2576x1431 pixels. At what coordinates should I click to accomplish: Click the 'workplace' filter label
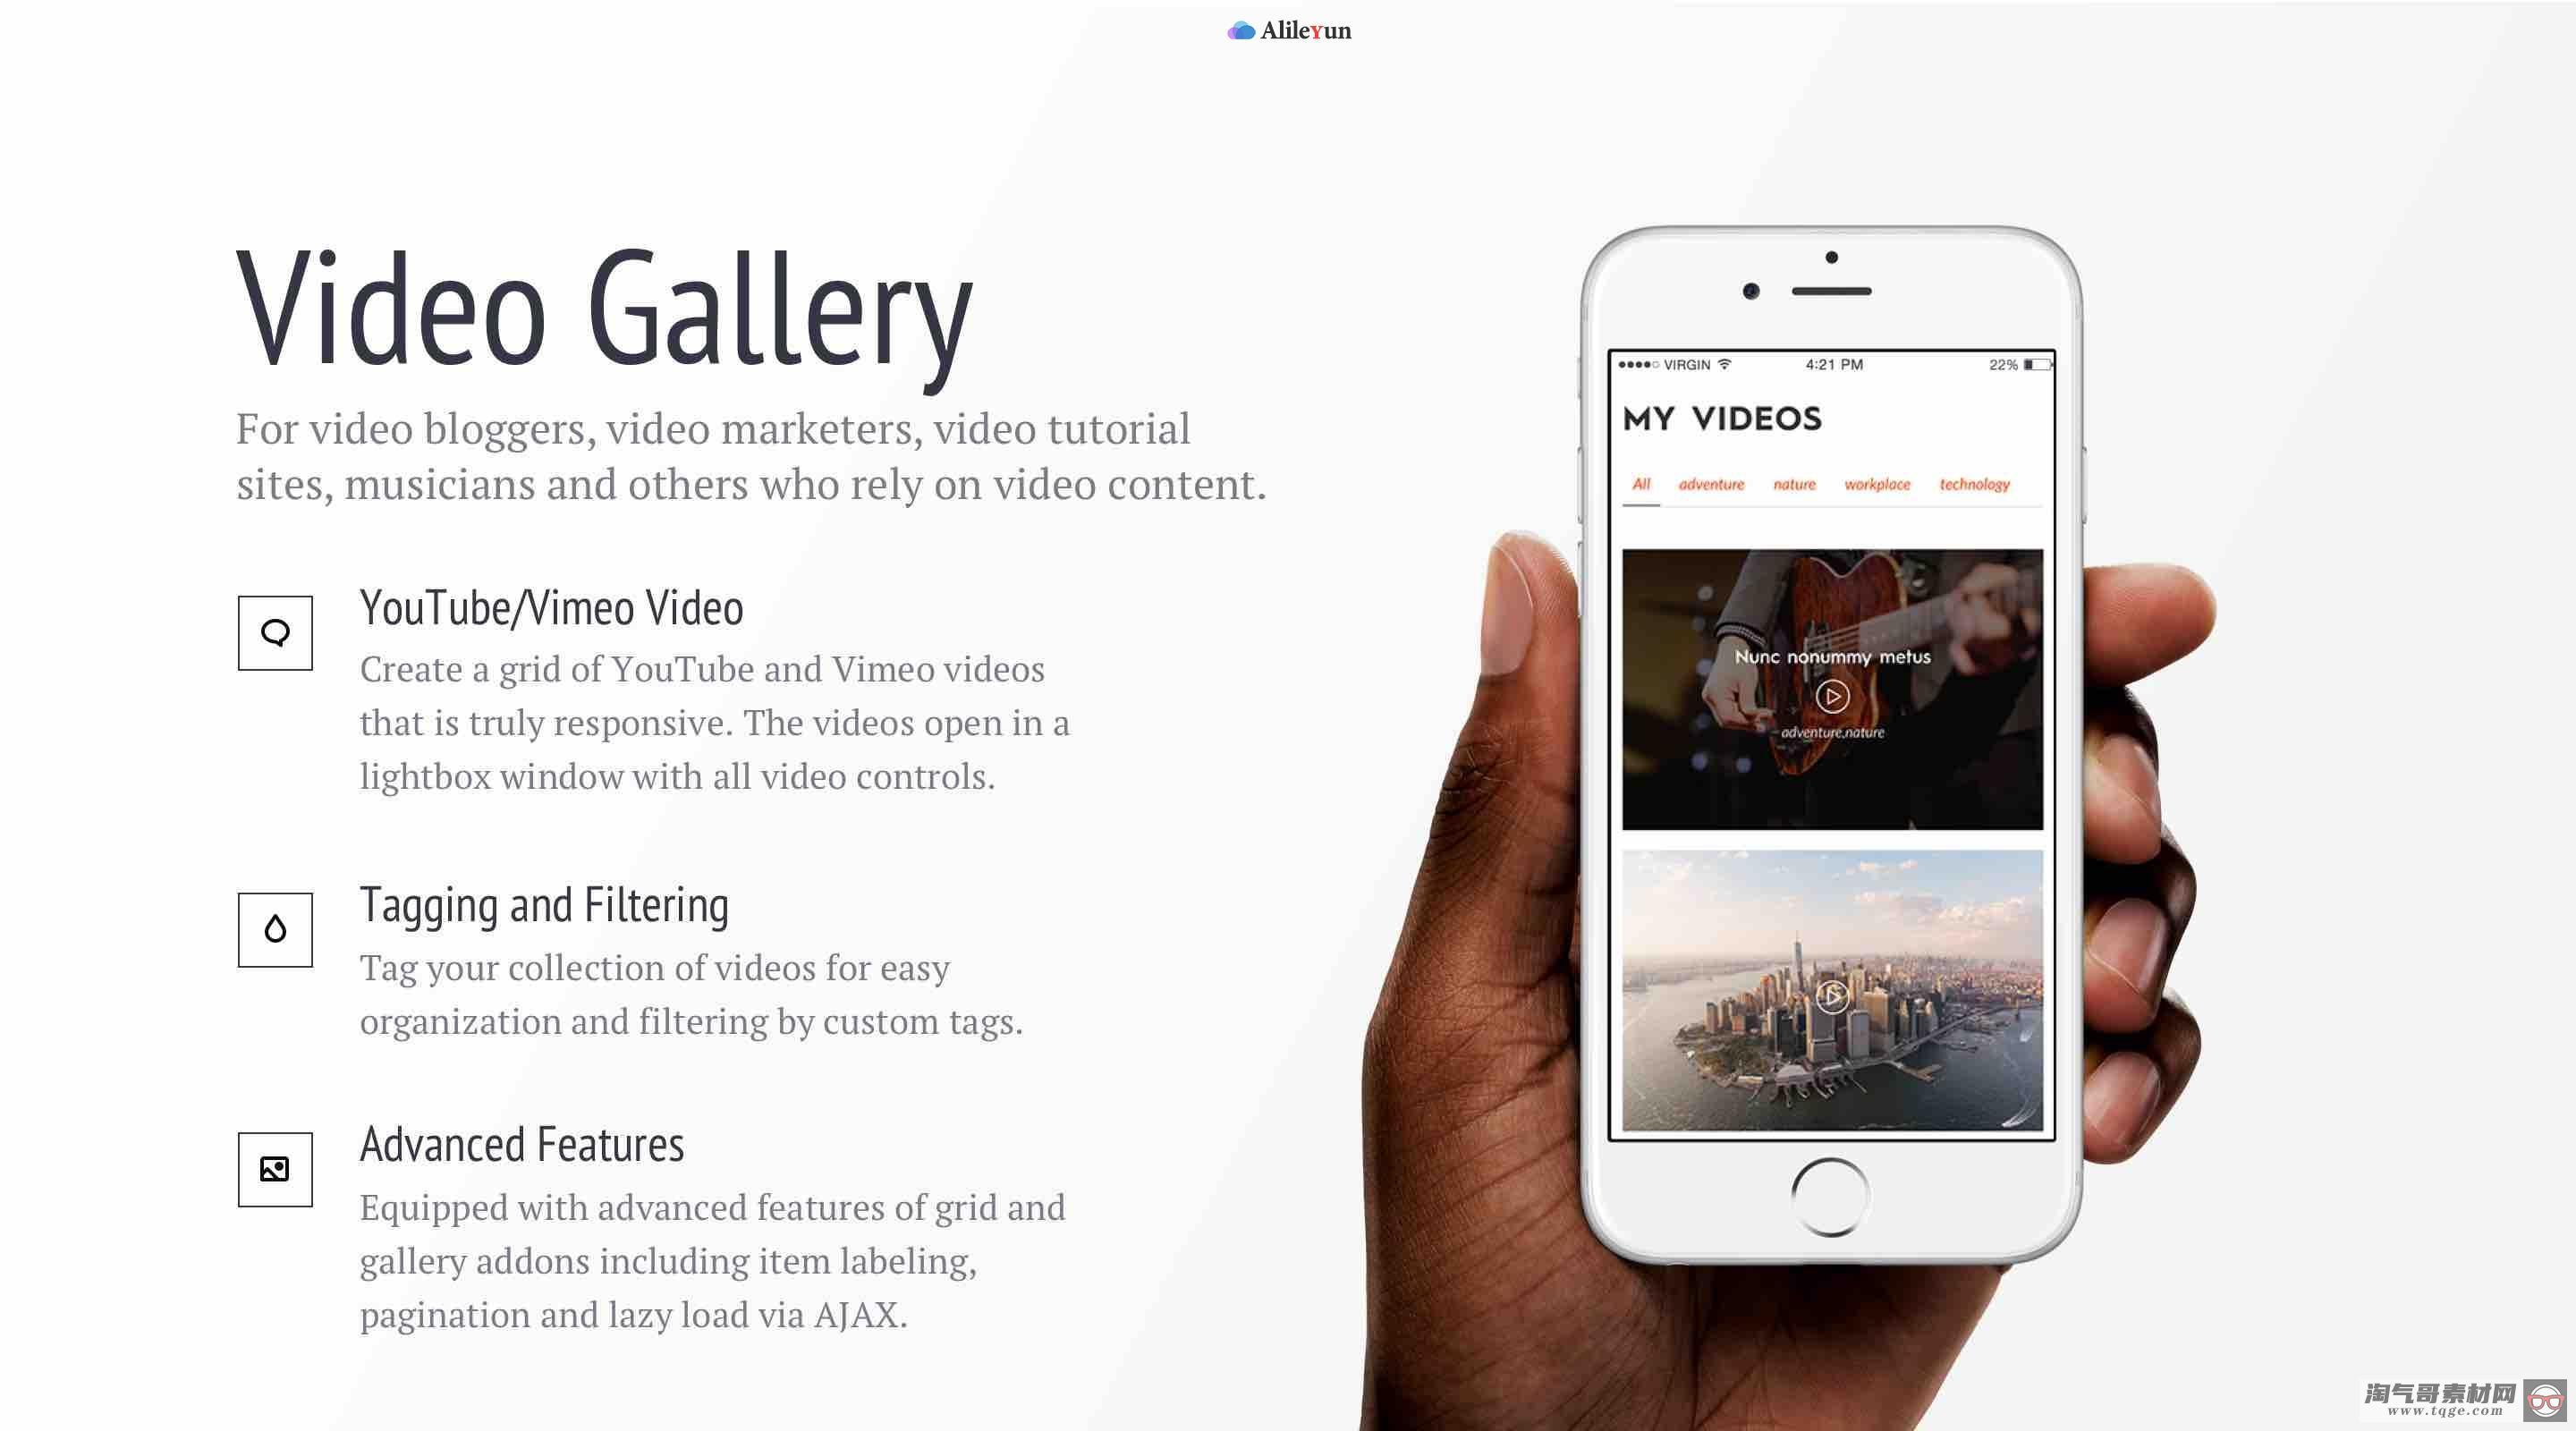1875,485
